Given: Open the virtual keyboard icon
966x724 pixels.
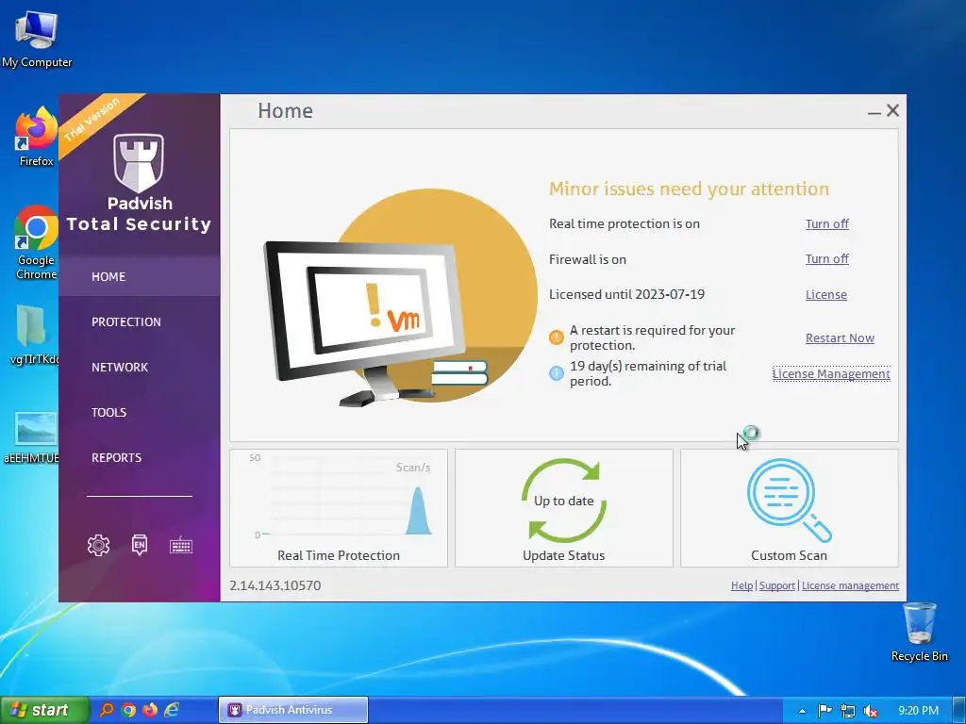Looking at the screenshot, I should click(181, 546).
